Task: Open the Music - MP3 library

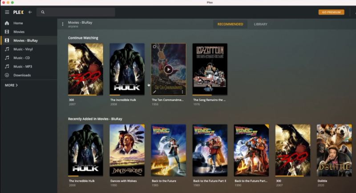Action: click(x=28, y=67)
